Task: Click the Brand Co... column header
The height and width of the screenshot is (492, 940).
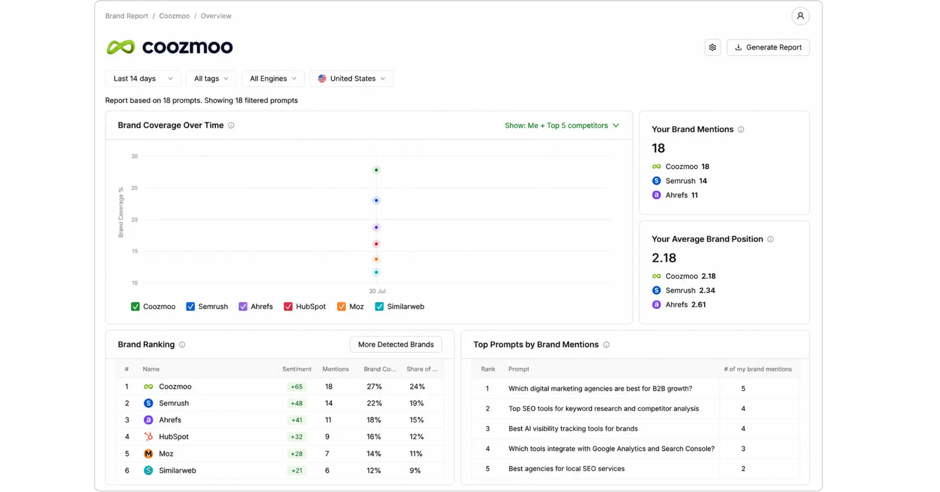Action: point(380,369)
